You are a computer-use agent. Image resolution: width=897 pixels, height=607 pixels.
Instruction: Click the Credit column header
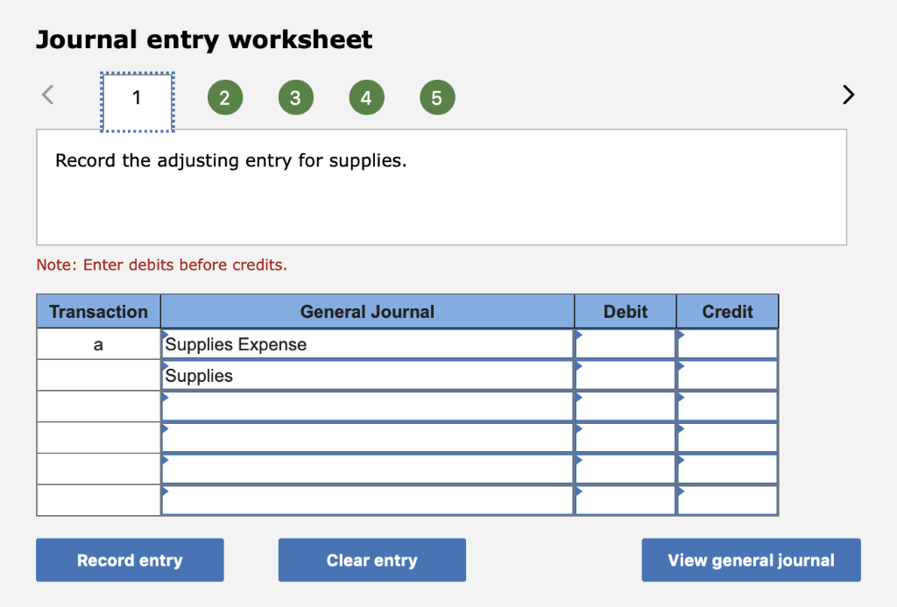coord(728,312)
